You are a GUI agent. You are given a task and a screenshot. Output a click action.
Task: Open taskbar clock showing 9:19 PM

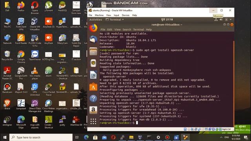[236, 137]
